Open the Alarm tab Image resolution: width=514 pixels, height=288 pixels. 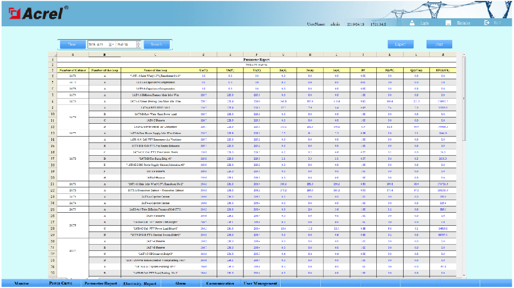[180, 283]
